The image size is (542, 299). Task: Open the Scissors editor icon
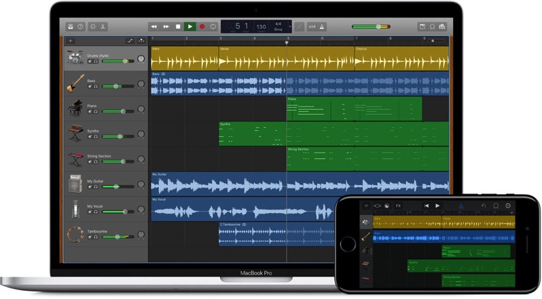[x=103, y=26]
